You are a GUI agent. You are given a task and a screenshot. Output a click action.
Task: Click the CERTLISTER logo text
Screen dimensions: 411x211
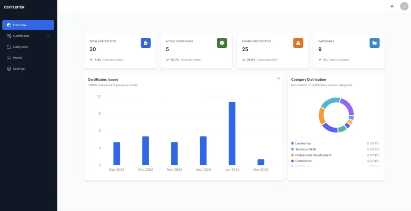(14, 7)
